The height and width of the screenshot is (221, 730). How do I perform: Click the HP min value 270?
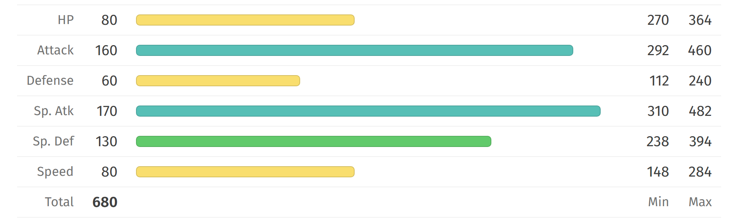[x=658, y=20]
